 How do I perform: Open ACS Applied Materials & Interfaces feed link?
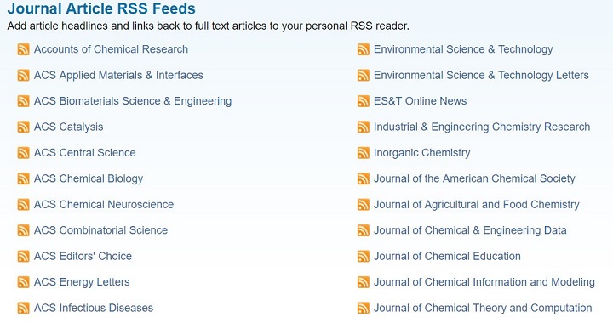(x=118, y=76)
